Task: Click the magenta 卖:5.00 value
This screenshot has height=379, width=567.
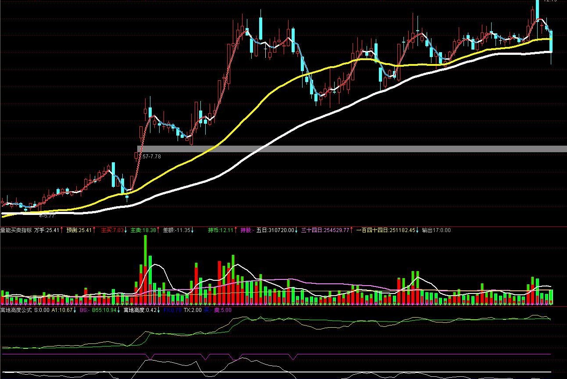Action: click(222, 310)
